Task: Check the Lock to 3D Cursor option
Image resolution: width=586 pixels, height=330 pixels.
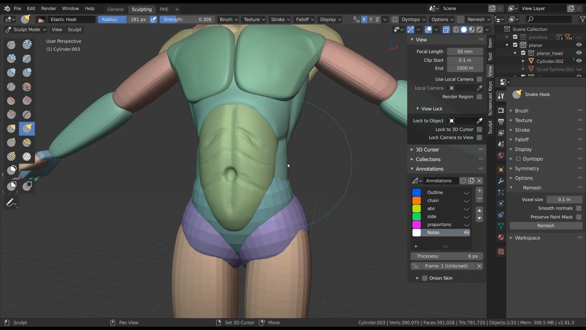Action: pyautogui.click(x=479, y=129)
